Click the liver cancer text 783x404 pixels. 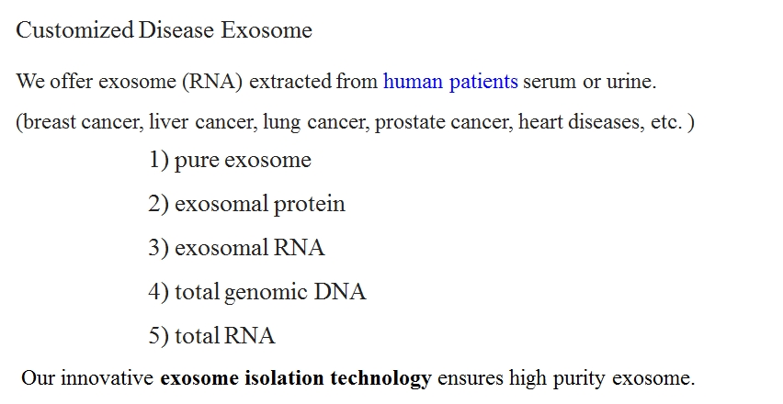203,122
